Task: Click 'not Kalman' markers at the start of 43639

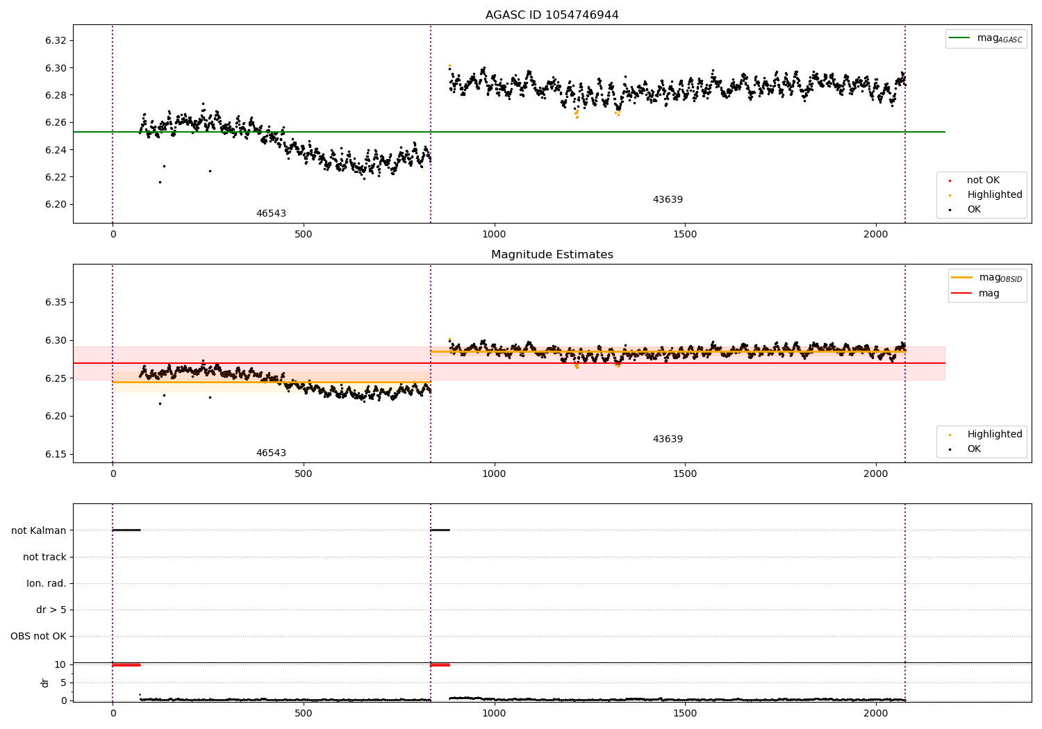Action: [440, 530]
